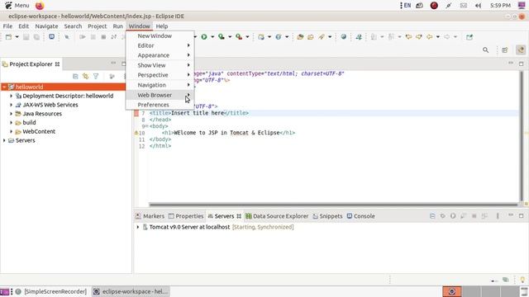Click the New wizard toolbar icon

click(8, 36)
